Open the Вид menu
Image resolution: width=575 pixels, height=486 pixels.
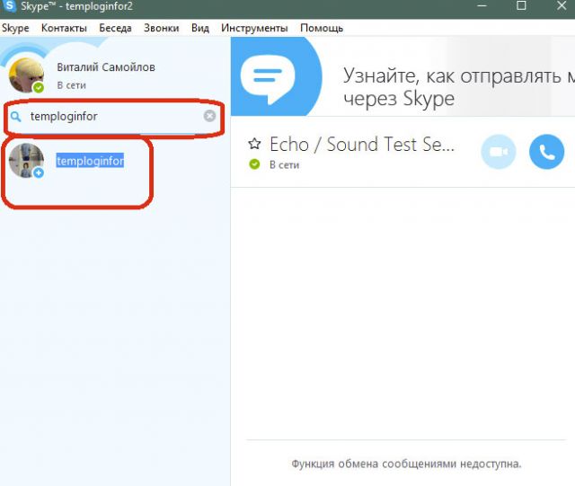(200, 28)
